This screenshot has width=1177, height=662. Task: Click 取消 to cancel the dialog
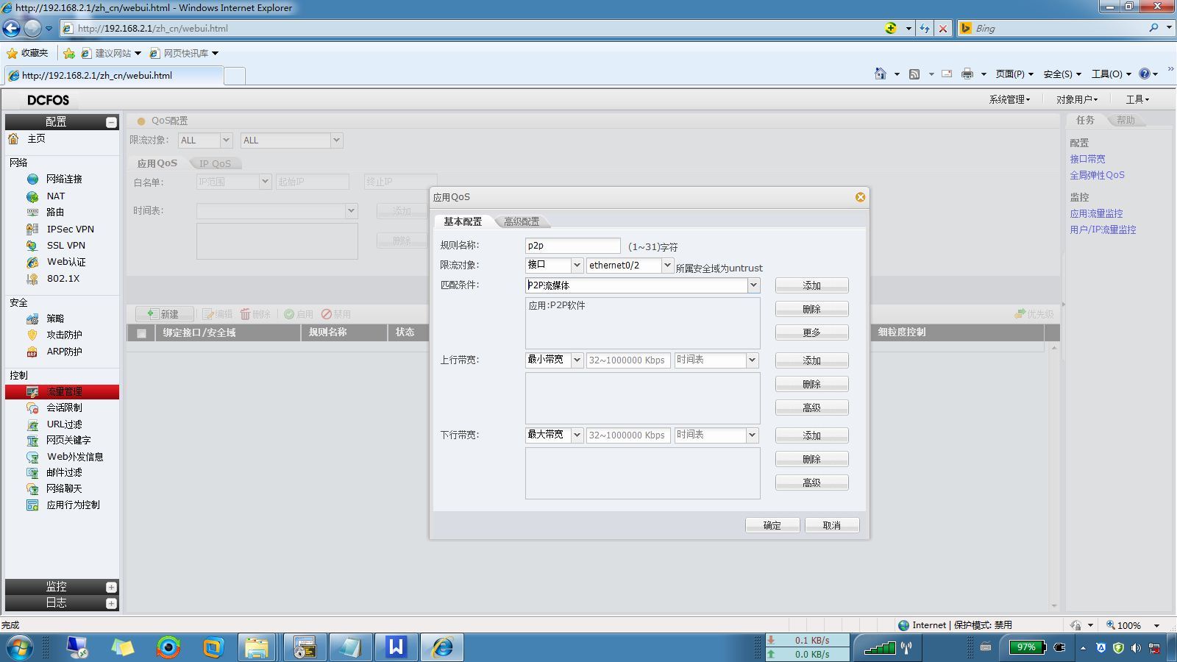coord(832,525)
